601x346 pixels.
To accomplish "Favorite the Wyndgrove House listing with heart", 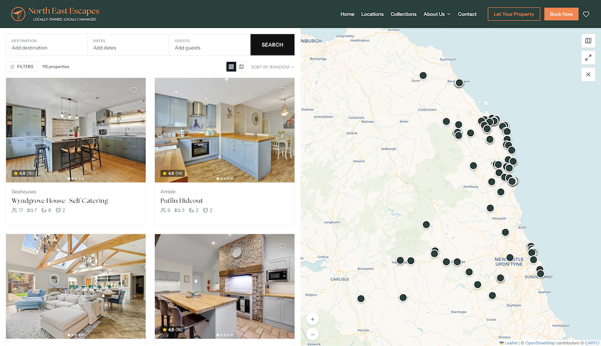I will click(x=133, y=90).
